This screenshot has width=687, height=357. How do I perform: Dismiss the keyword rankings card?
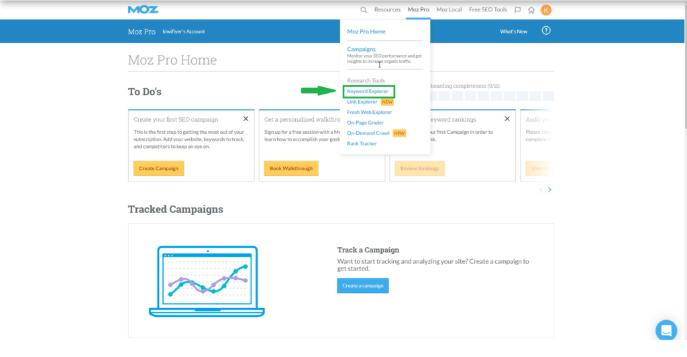507,119
